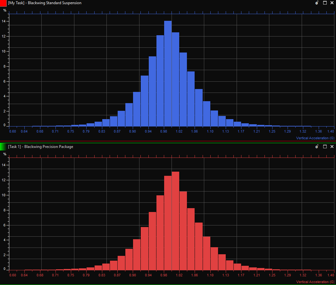The width and height of the screenshot is (336, 285).
Task: Click the % axis label in top chart
Action: tap(5, 10)
